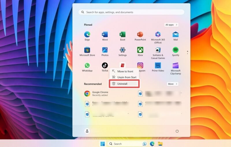Launch Edge from the taskbar
This screenshot has width=231, height=147.
point(152,144)
